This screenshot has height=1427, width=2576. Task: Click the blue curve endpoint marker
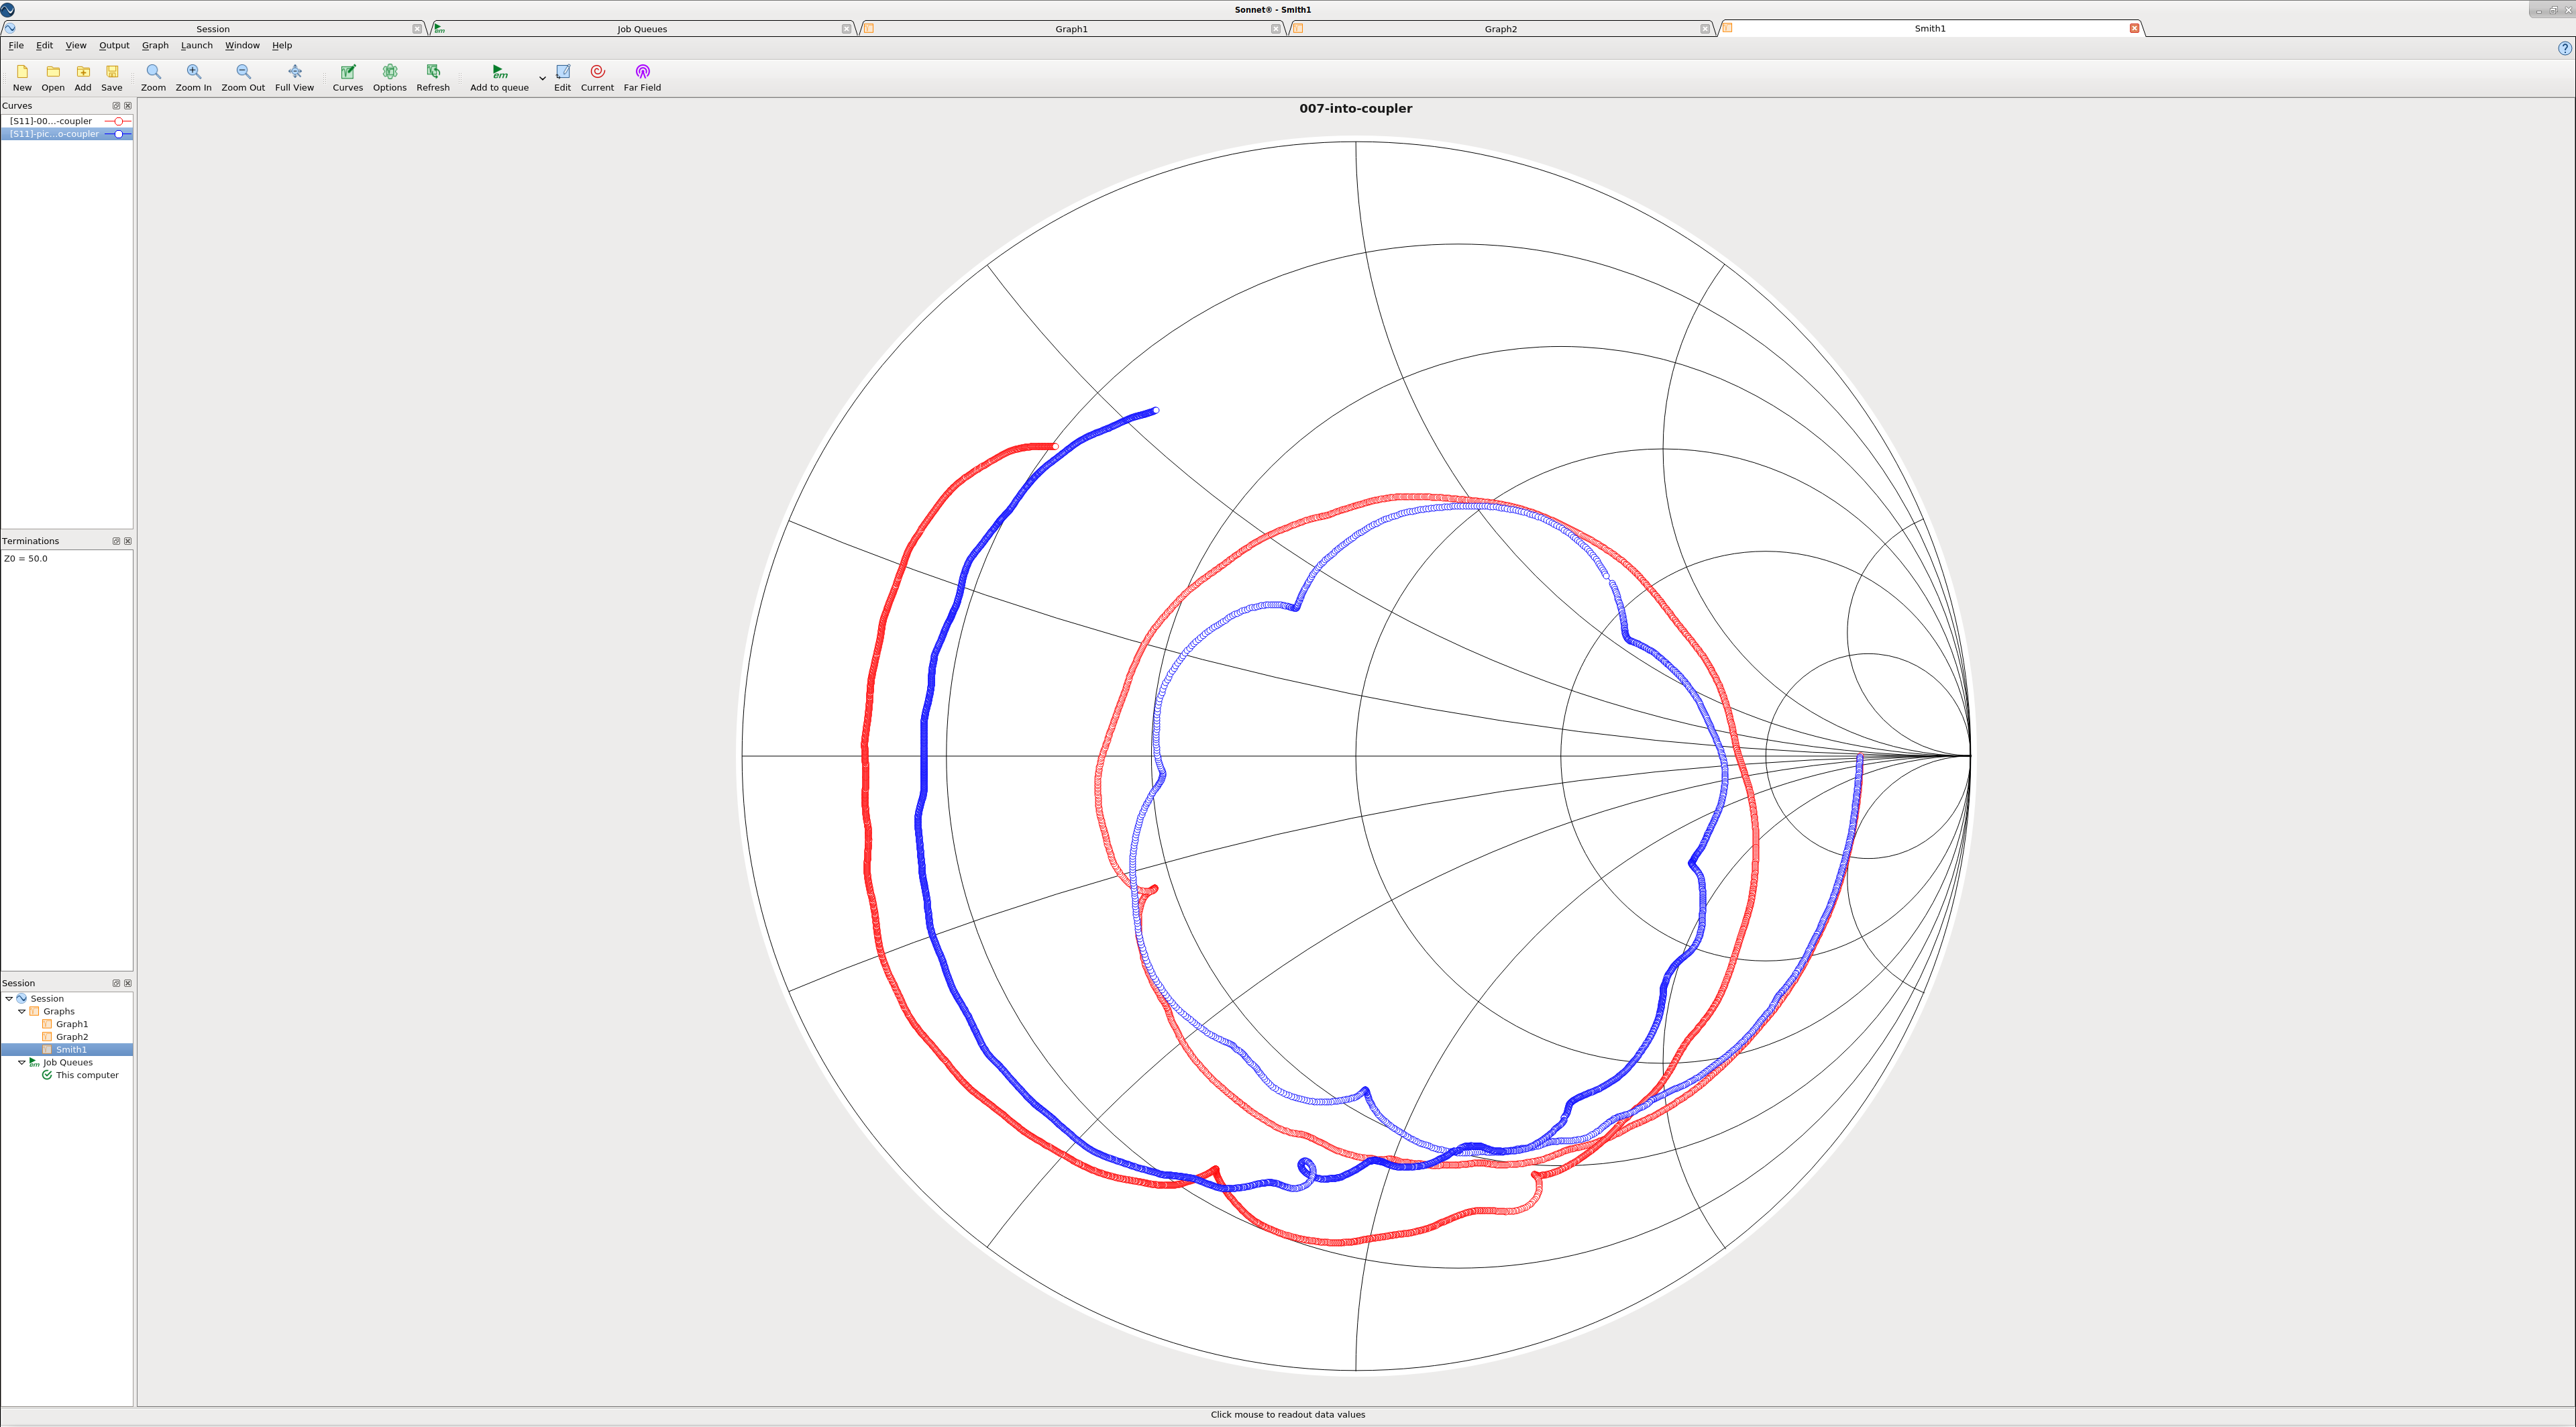(x=1156, y=410)
